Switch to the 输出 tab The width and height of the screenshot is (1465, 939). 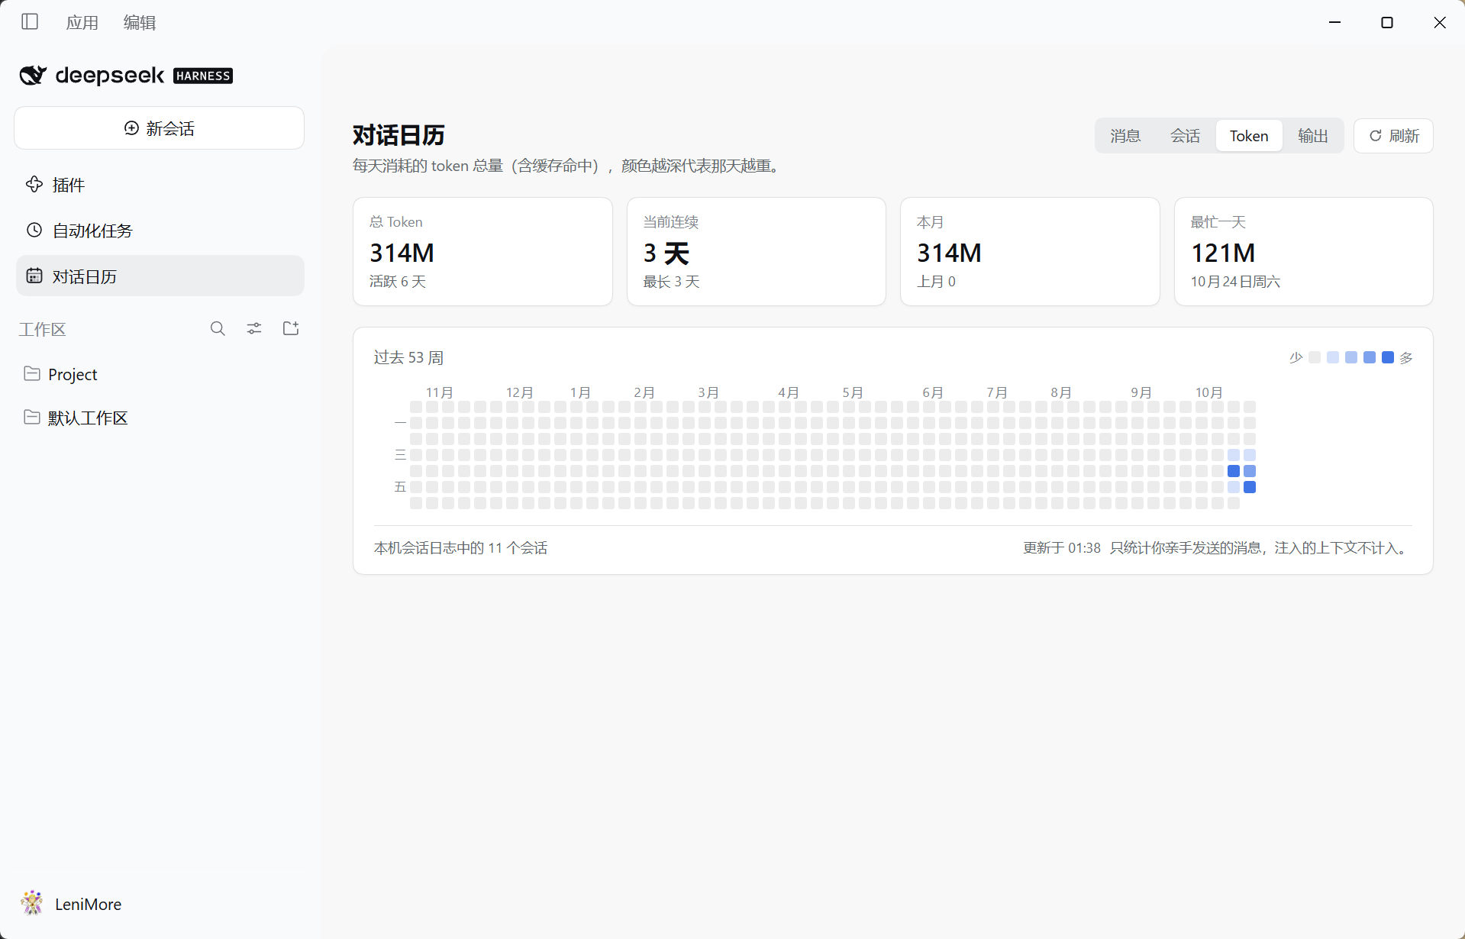click(1313, 136)
